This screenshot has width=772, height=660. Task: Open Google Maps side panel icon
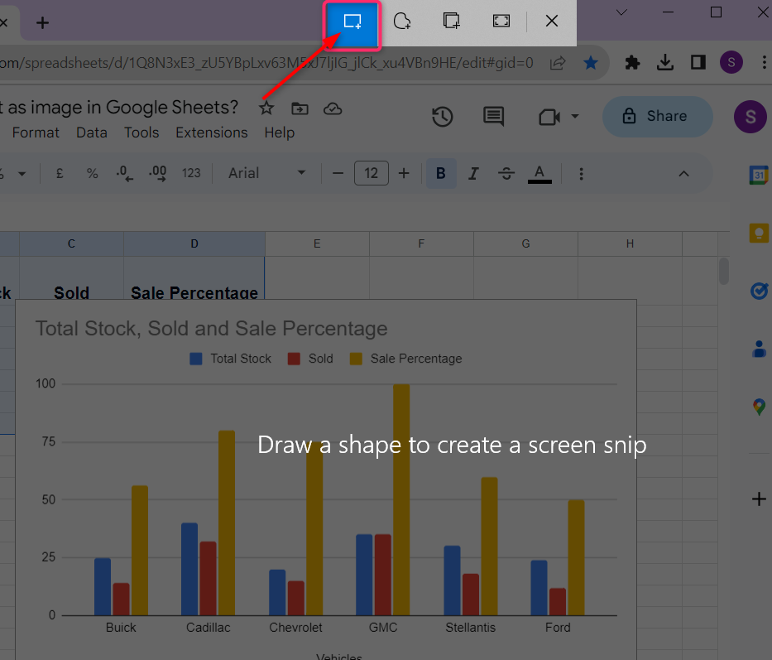coord(758,407)
